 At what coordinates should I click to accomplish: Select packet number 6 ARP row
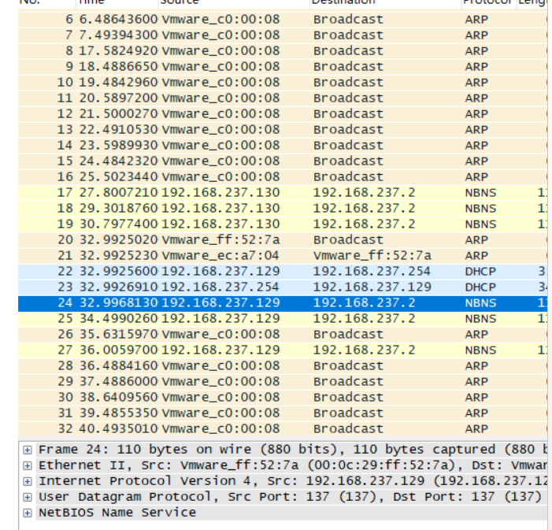pos(283,20)
